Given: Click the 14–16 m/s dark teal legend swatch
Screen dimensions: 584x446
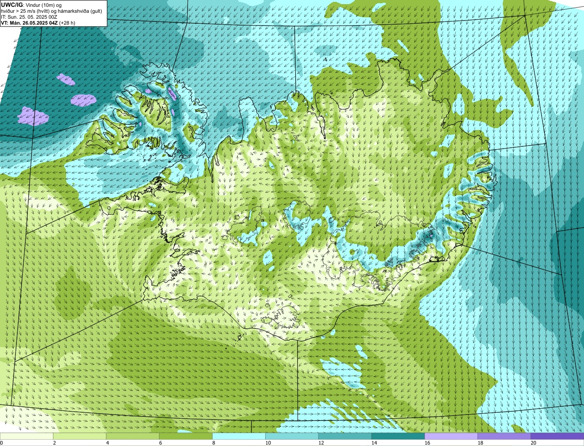Looking at the screenshot, I should (398, 436).
